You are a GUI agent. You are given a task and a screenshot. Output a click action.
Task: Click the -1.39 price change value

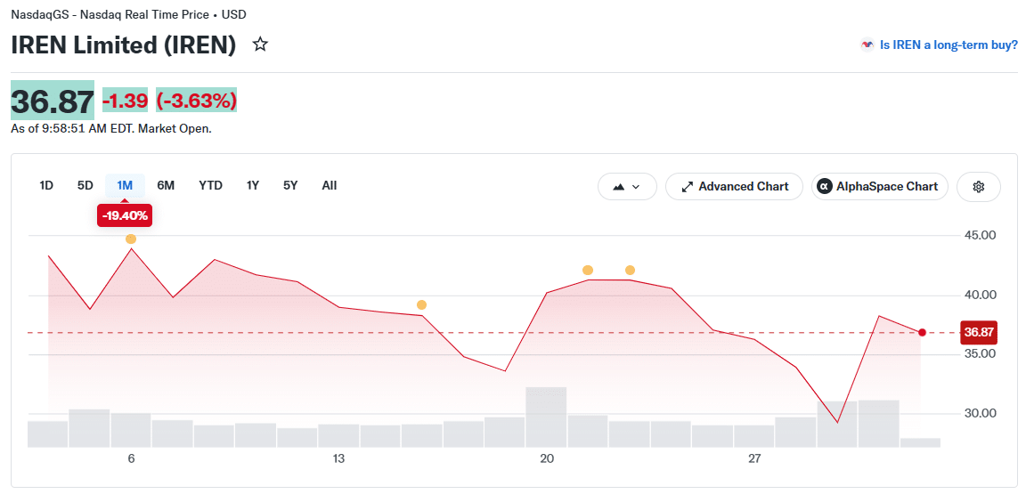click(x=125, y=101)
